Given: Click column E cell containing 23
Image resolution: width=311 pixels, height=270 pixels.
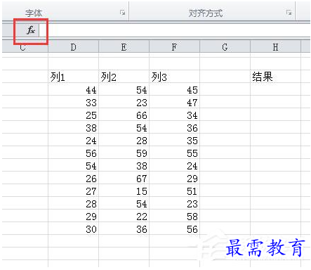Looking at the screenshot, I should (124, 102).
